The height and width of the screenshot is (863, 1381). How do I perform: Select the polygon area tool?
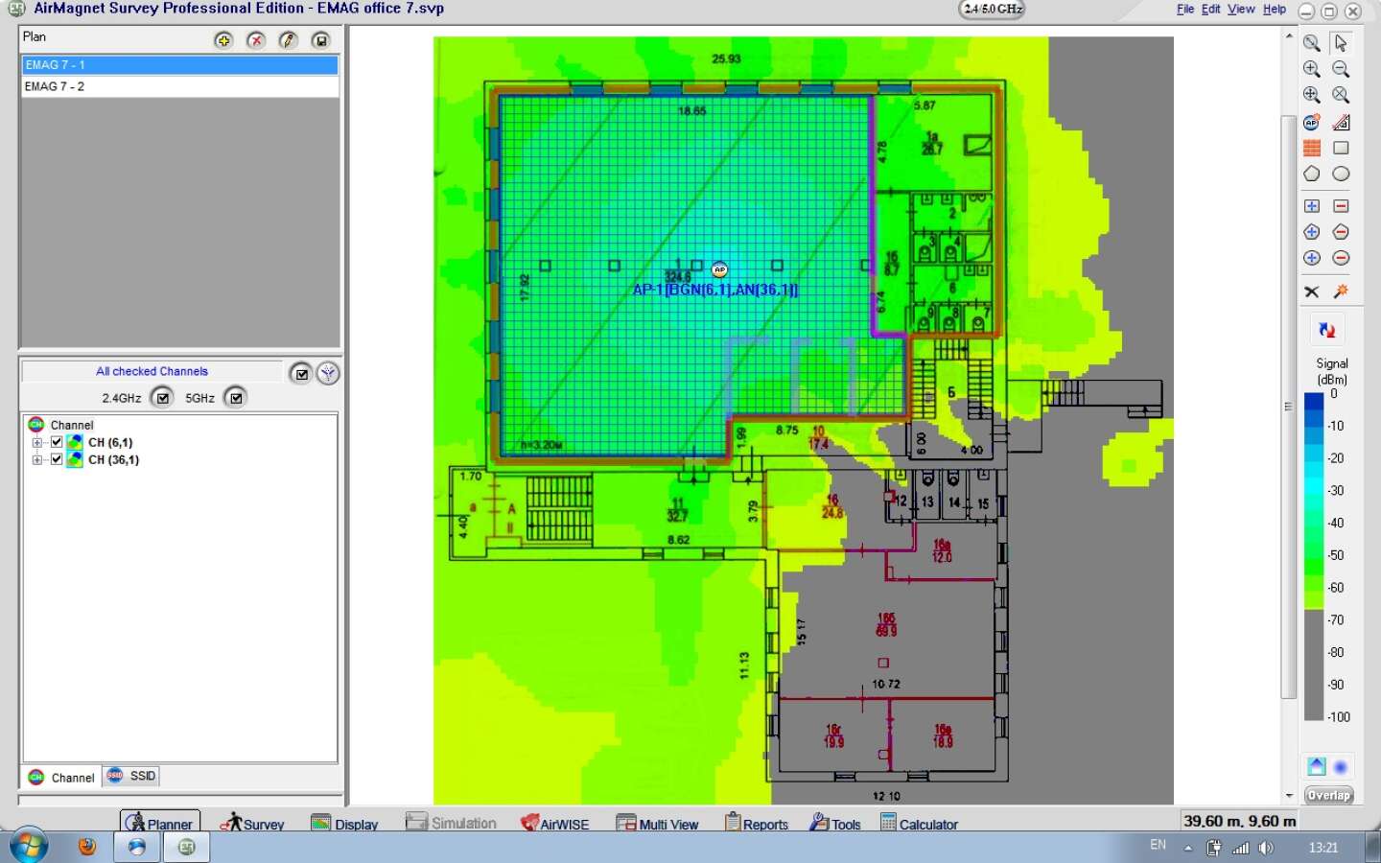(1312, 174)
